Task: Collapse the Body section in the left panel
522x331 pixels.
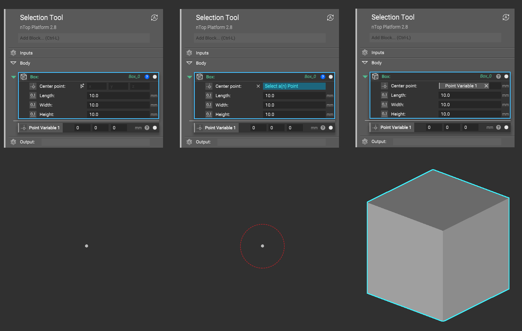Action: 13,63
